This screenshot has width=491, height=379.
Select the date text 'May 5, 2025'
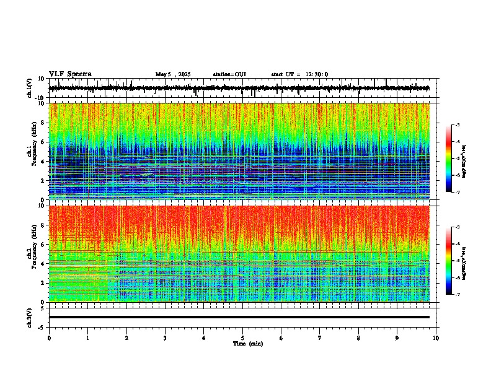click(x=173, y=74)
